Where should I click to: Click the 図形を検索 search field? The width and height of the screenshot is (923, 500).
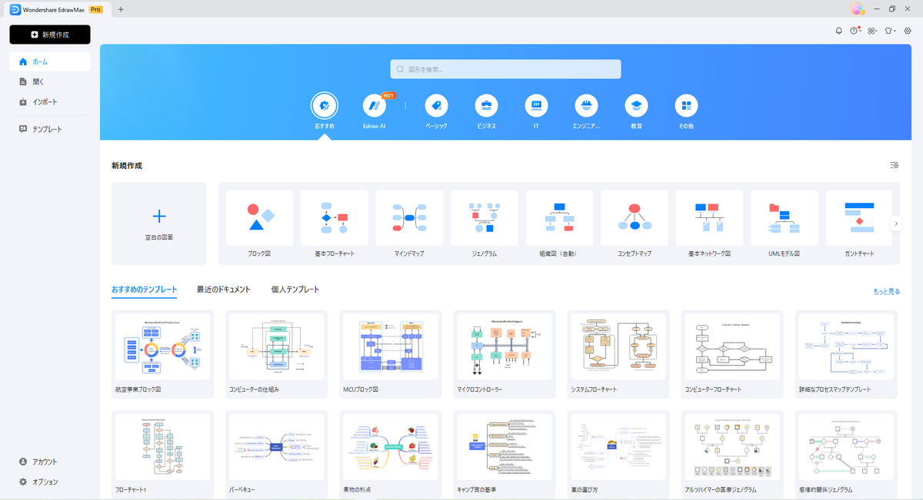(x=505, y=69)
